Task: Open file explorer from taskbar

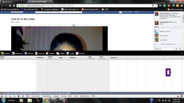Action: pos(30,100)
